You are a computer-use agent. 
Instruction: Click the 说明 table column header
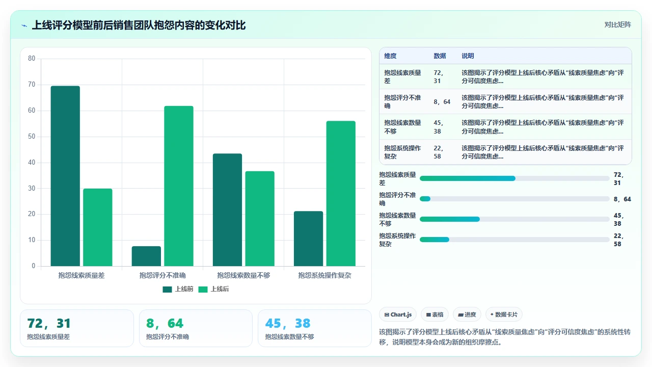pos(468,56)
